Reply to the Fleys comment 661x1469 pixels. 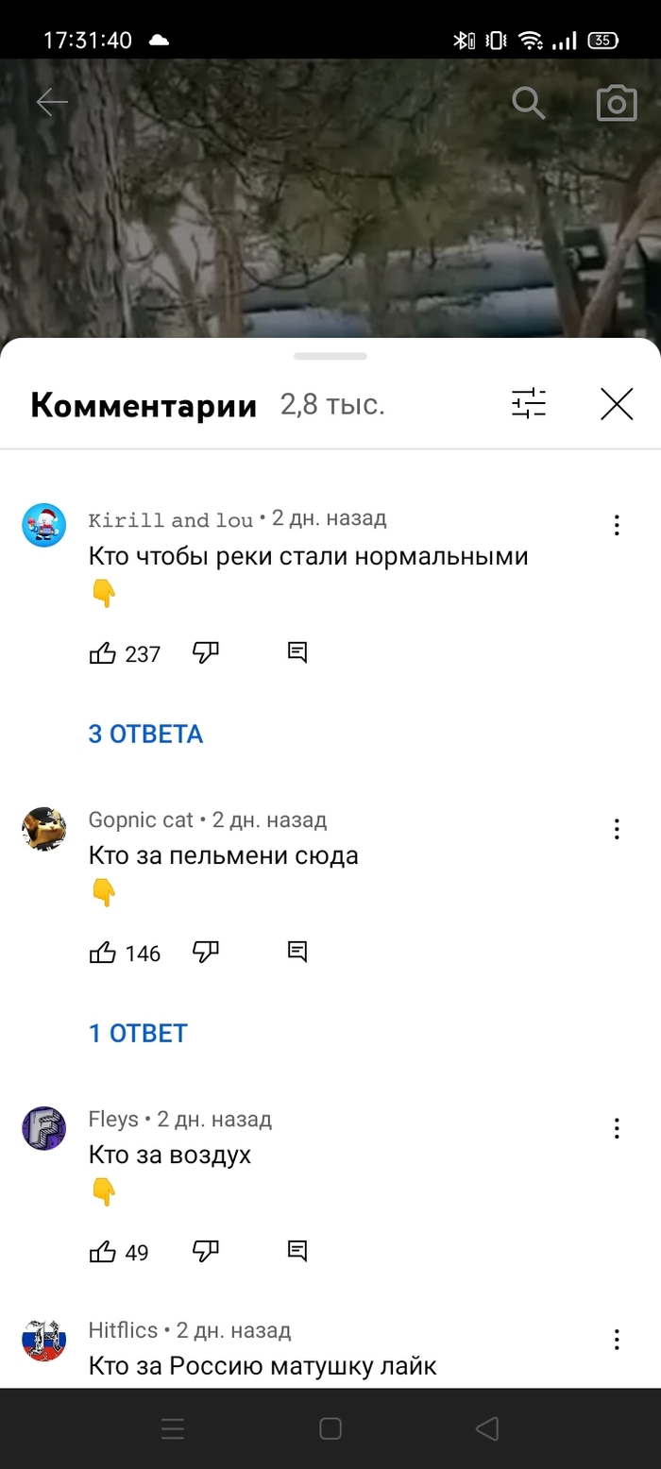click(297, 1252)
